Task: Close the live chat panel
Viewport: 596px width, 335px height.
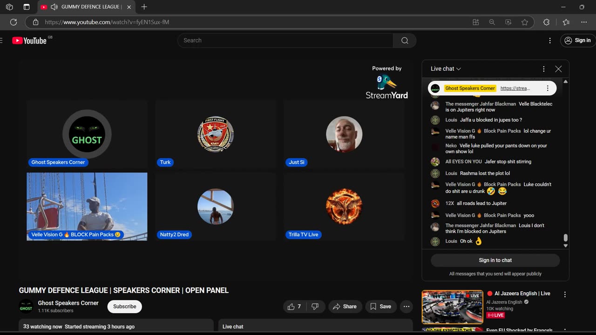Action: [x=558, y=69]
